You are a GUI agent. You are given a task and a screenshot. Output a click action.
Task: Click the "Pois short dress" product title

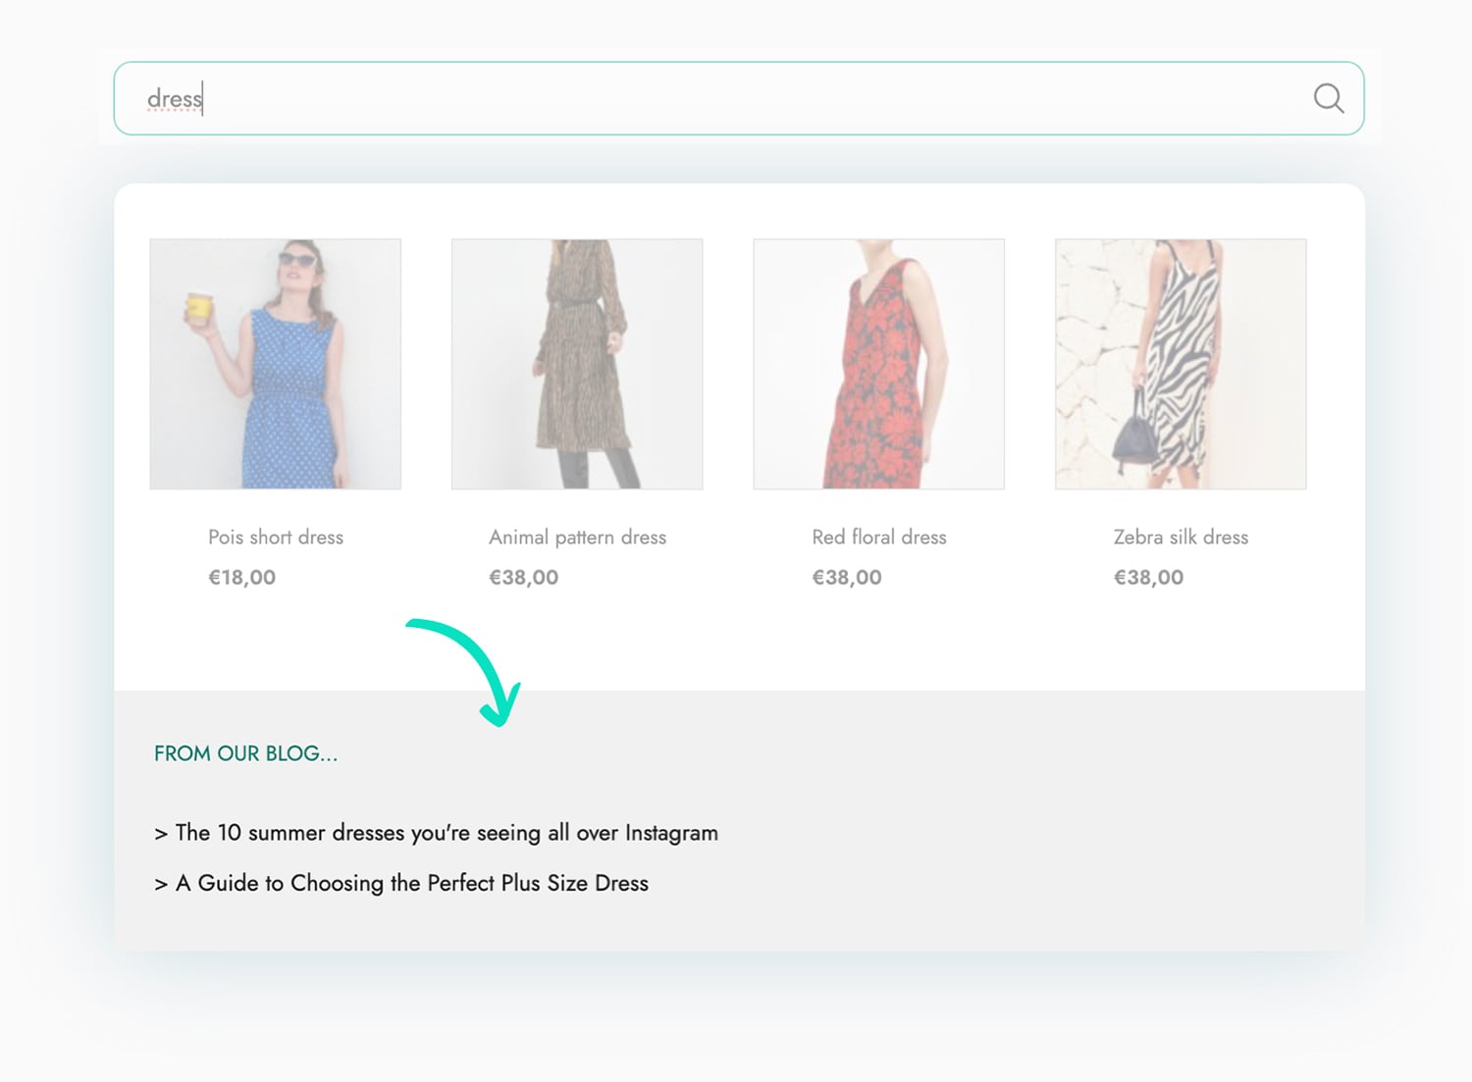(276, 537)
